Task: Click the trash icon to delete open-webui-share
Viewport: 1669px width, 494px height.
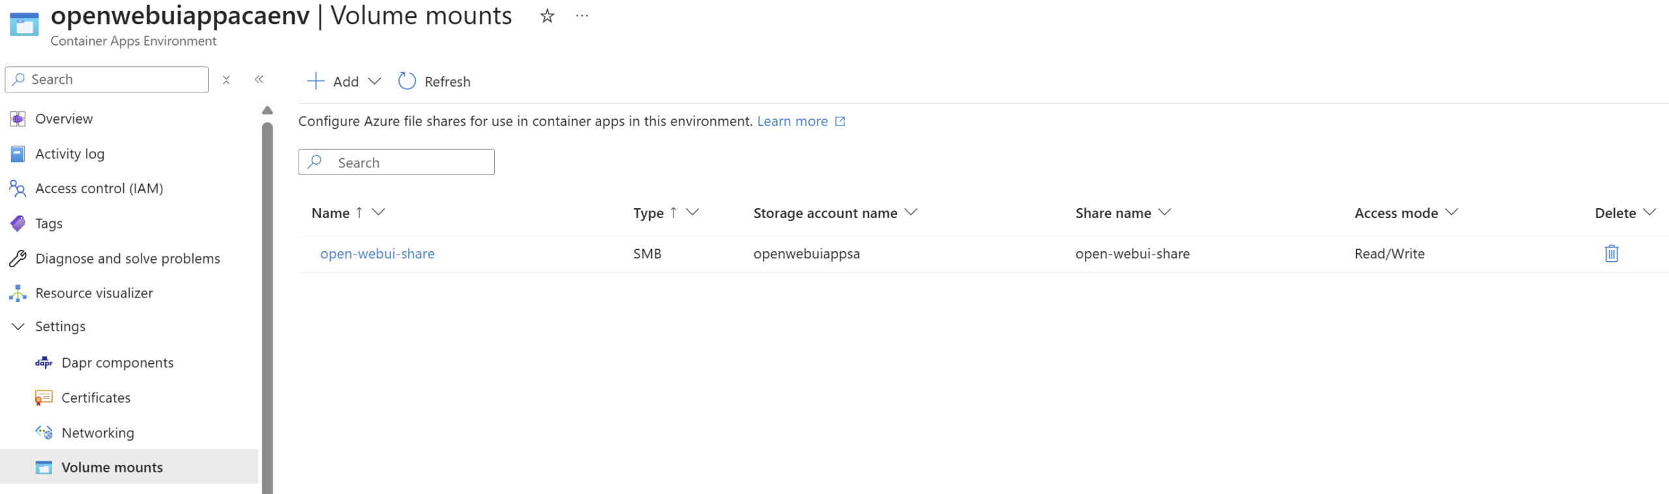Action: (x=1610, y=253)
